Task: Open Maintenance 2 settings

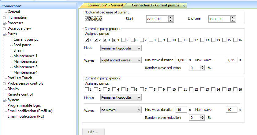Action: point(25,61)
